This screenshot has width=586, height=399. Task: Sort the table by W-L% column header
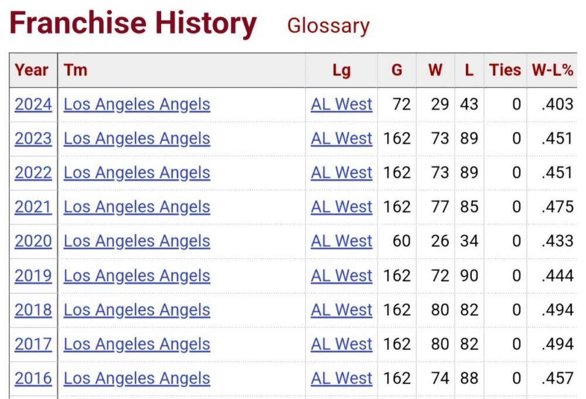pos(552,70)
